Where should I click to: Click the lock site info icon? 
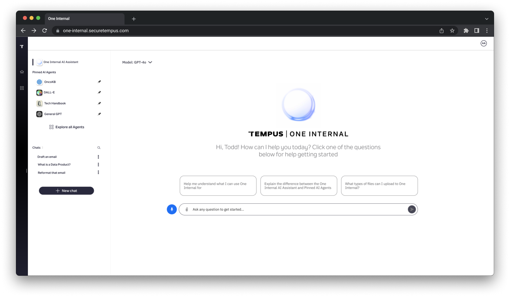(58, 31)
